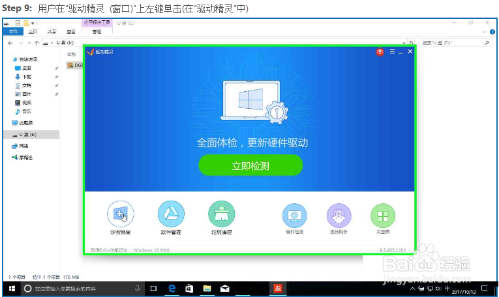Open the recent locations dropdown arrow
The height and width of the screenshot is (297, 499).
pos(29,43)
